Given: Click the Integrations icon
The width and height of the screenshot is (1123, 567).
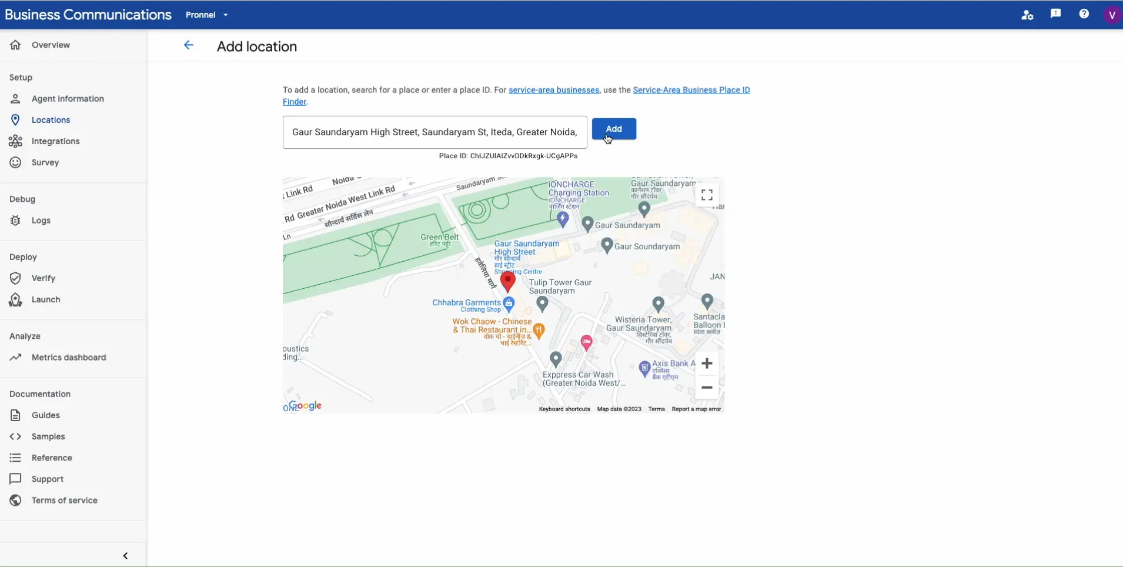Looking at the screenshot, I should (15, 141).
